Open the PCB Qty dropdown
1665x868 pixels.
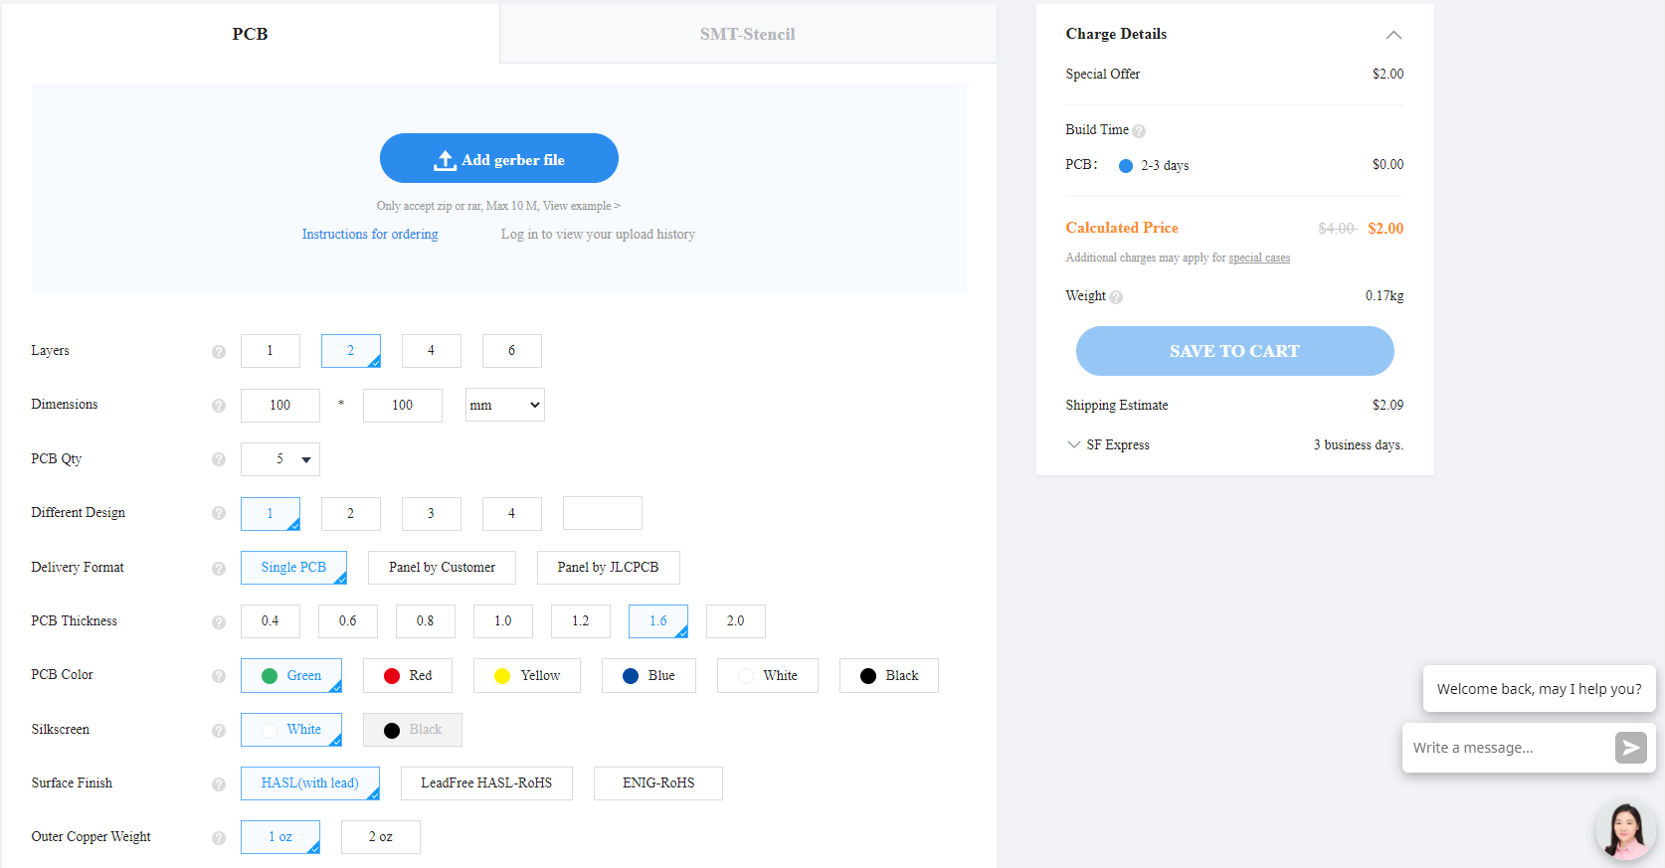280,459
